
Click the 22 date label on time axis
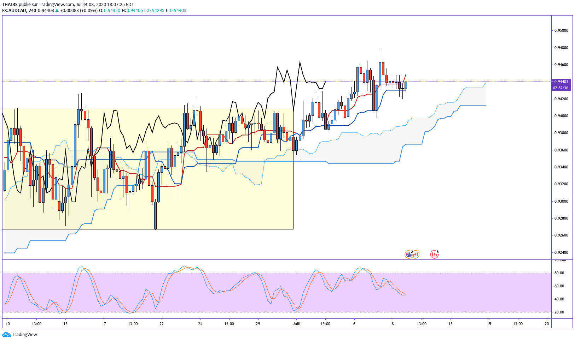point(162,324)
